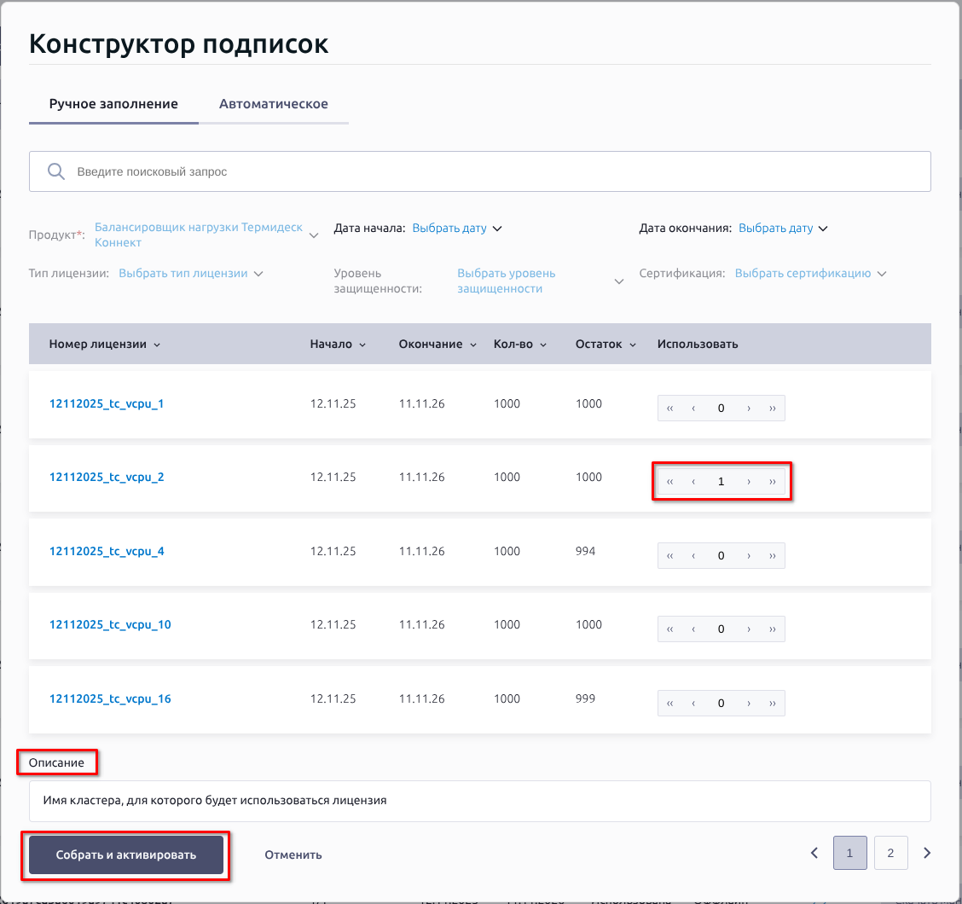Increase quantity by one for 12112025_tc_vcpu_16
Image resolution: width=962 pixels, height=904 pixels.
coord(748,704)
